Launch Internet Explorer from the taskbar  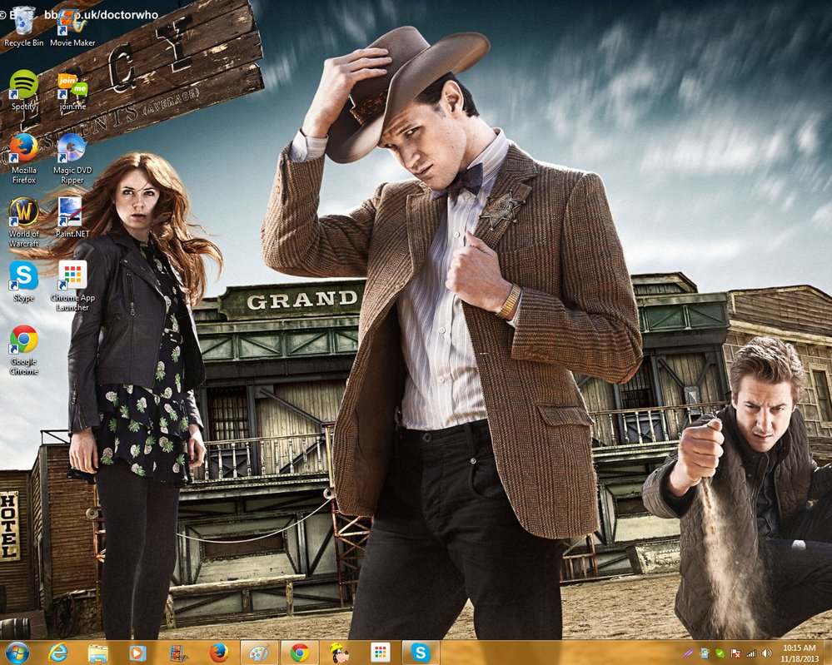click(x=57, y=653)
